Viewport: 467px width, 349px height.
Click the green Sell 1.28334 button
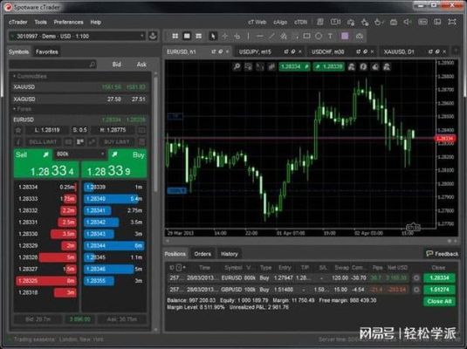coord(46,164)
